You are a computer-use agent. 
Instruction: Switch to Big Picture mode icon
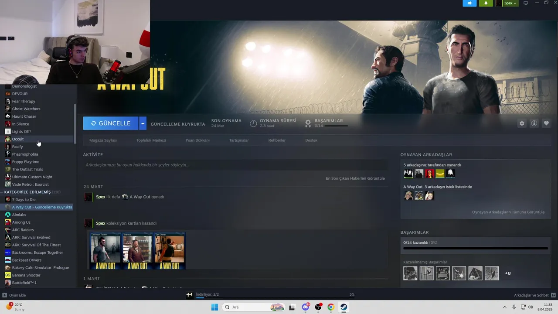pyautogui.click(x=526, y=3)
